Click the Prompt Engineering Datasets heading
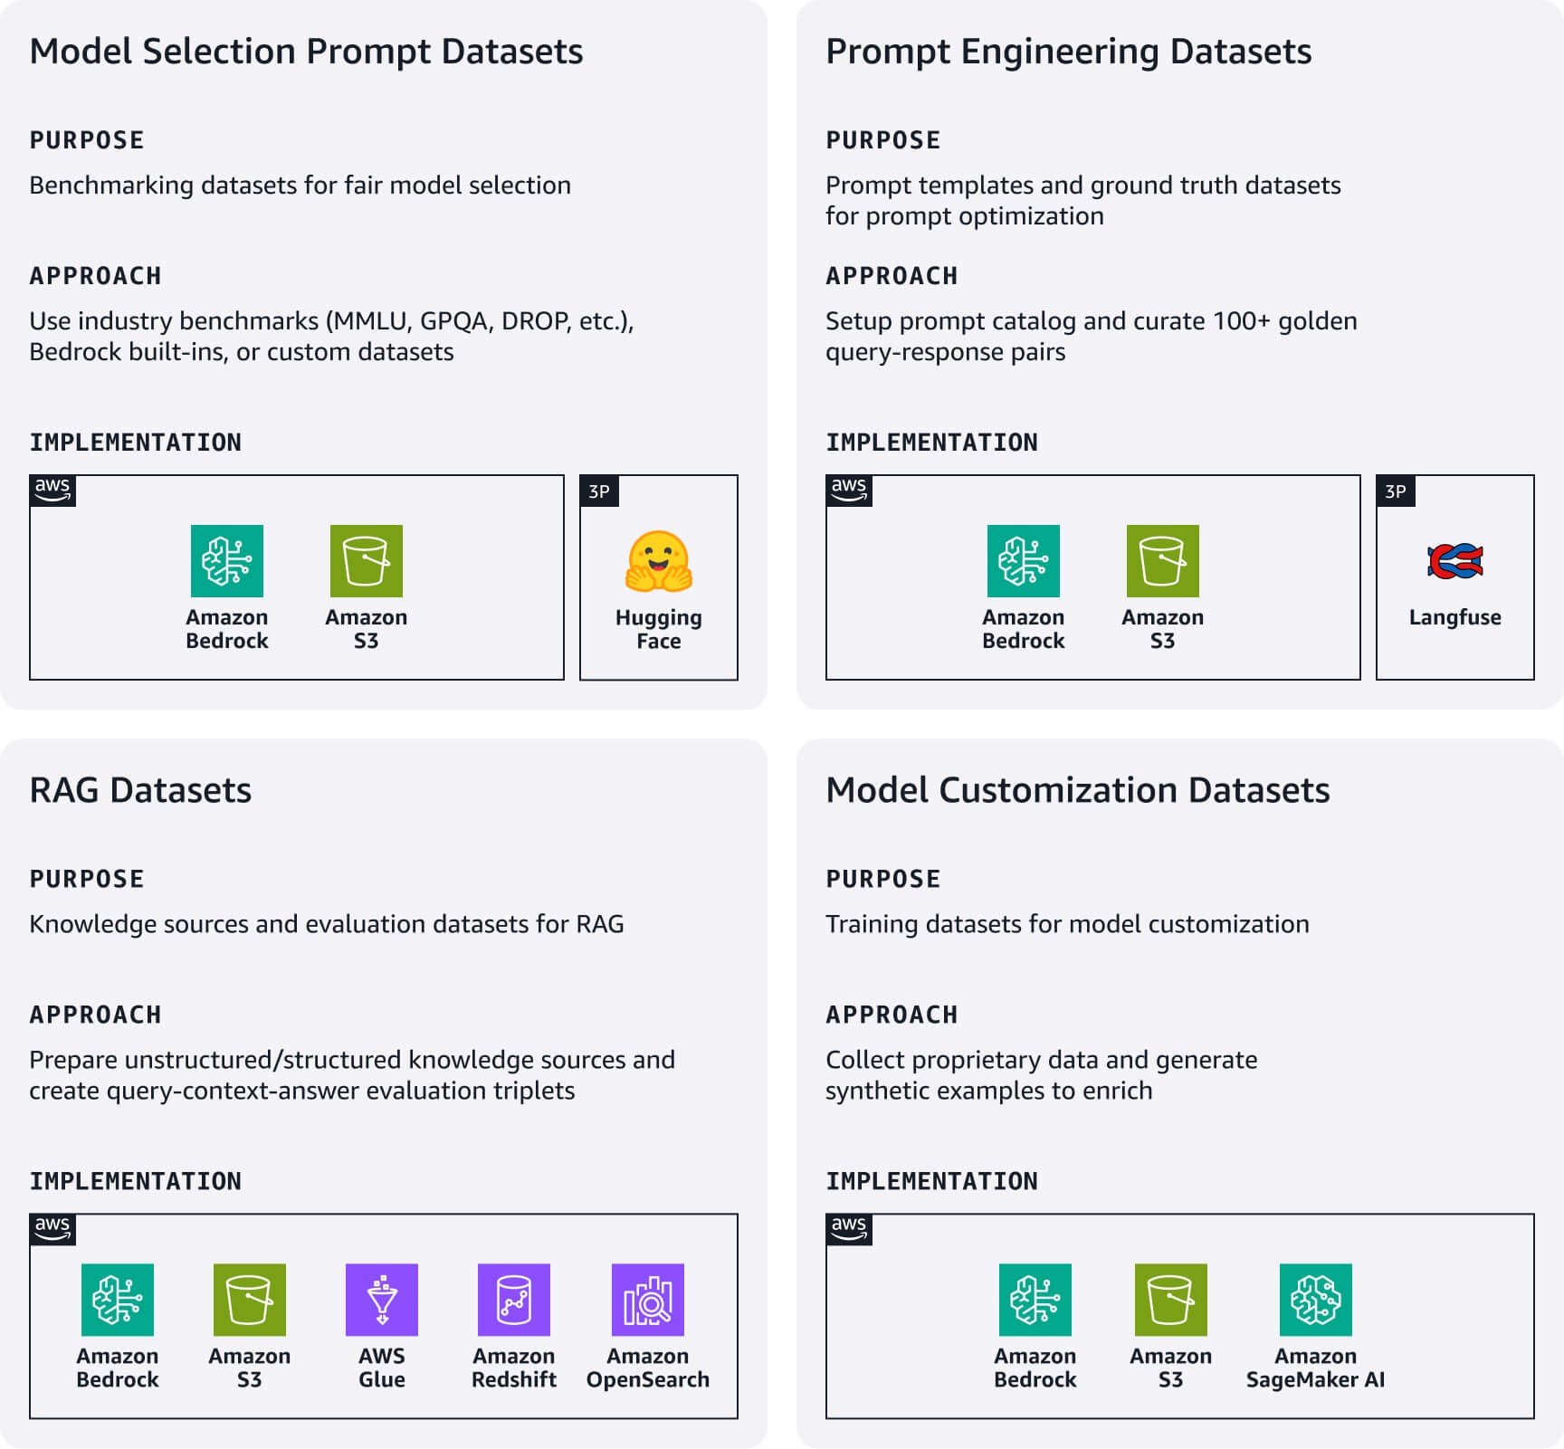The width and height of the screenshot is (1564, 1449). point(1069,52)
